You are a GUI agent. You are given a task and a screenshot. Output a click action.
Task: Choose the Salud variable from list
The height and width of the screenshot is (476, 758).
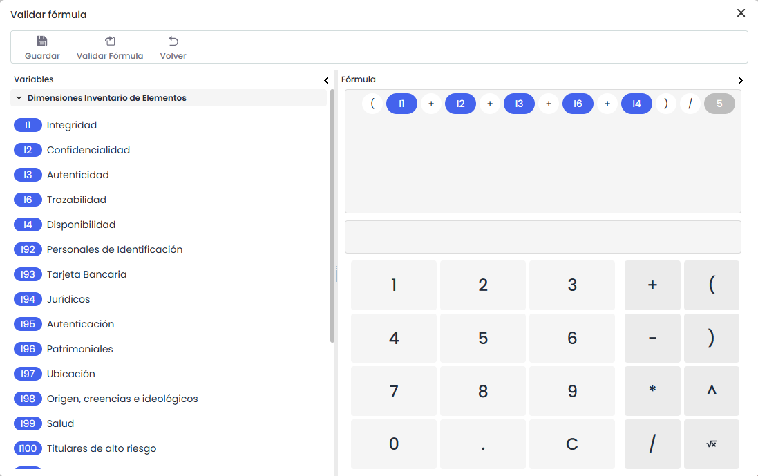coord(60,423)
